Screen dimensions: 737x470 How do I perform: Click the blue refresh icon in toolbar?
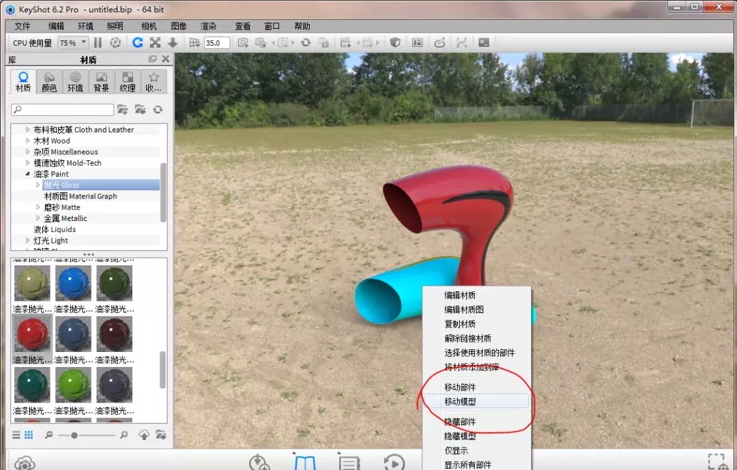[137, 42]
